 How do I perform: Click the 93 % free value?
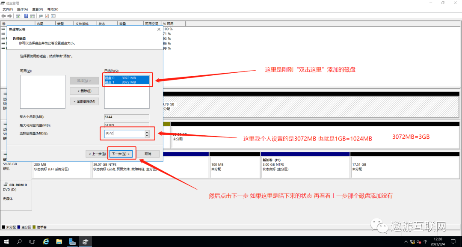pos(167,39)
